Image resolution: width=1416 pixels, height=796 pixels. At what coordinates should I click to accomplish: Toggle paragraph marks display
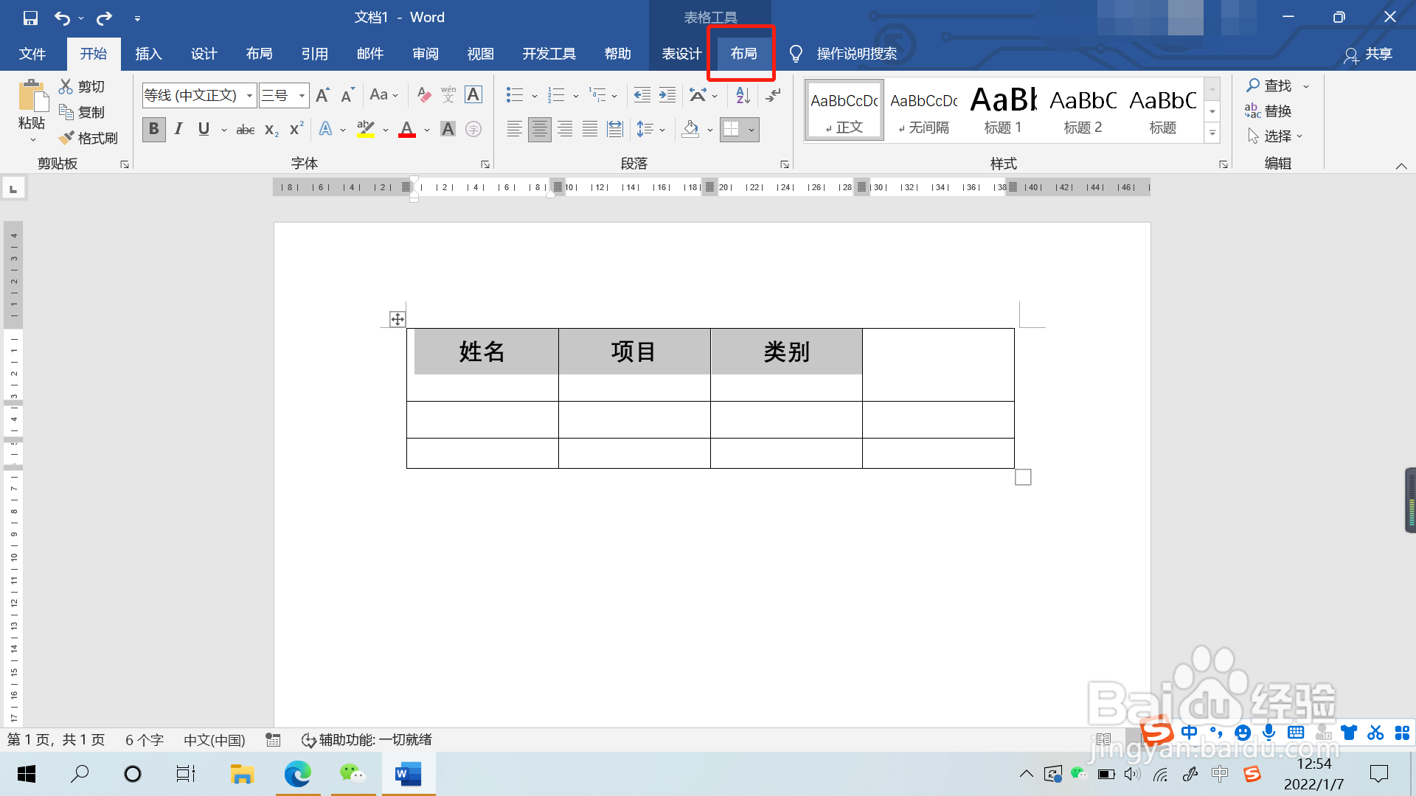point(772,95)
